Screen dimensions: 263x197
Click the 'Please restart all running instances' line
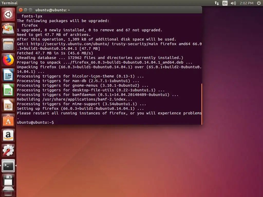coord(109,113)
